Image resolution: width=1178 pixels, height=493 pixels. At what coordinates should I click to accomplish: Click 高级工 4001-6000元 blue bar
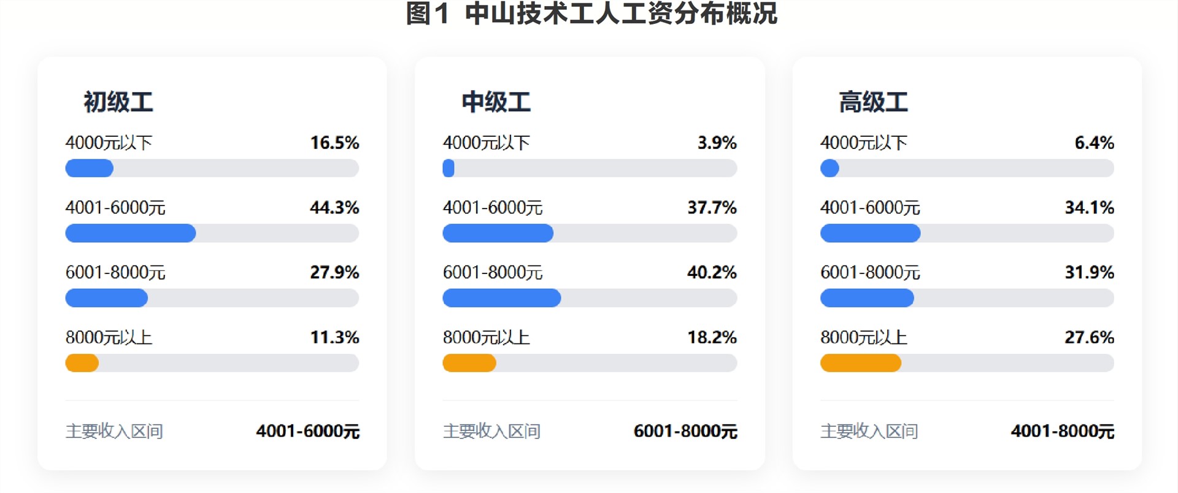click(x=870, y=233)
